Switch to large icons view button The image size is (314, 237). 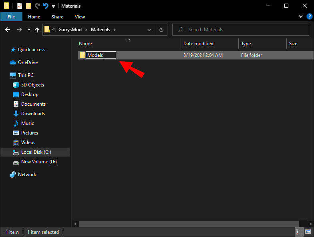(x=308, y=232)
